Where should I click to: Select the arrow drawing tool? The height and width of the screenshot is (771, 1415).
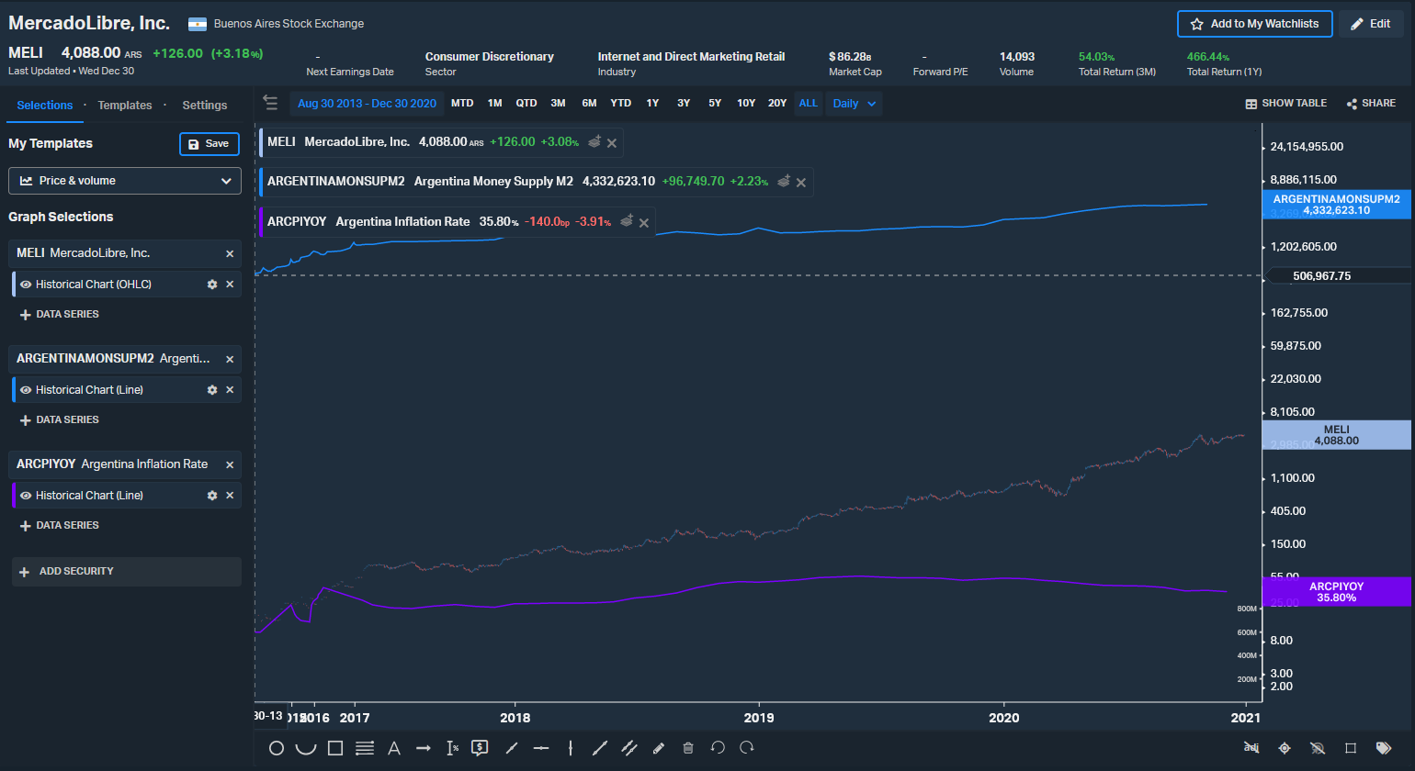(424, 748)
